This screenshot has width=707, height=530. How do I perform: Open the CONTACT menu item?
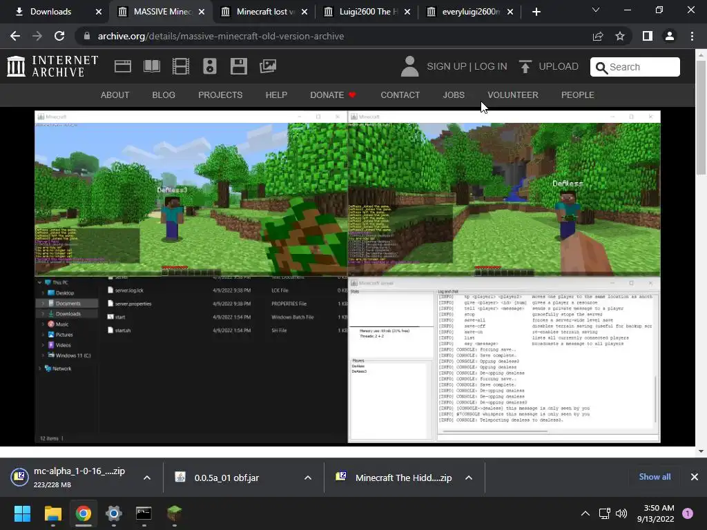(x=400, y=95)
